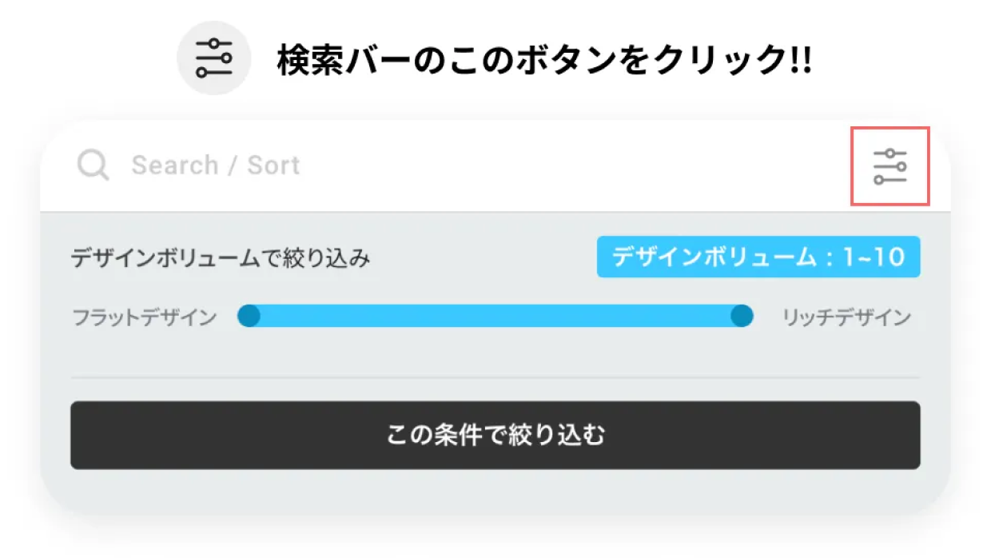Select the right slider handle near リッチデザイン
Image resolution: width=991 pixels, height=558 pixels.
(742, 317)
